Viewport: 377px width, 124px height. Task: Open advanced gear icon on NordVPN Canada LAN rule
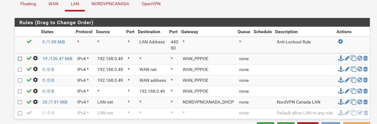(36, 102)
